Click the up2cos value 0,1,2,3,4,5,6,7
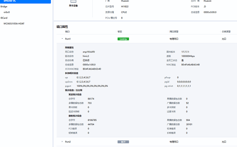The width and height of the screenshot is (237, 147). point(83,82)
